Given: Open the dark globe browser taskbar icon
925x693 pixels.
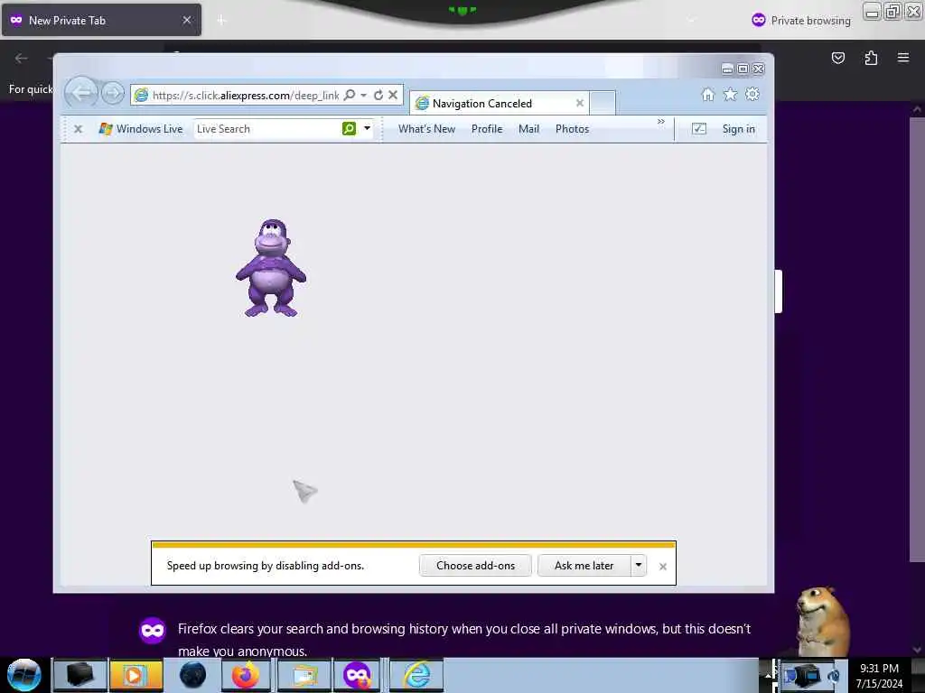Looking at the screenshot, I should [192, 675].
